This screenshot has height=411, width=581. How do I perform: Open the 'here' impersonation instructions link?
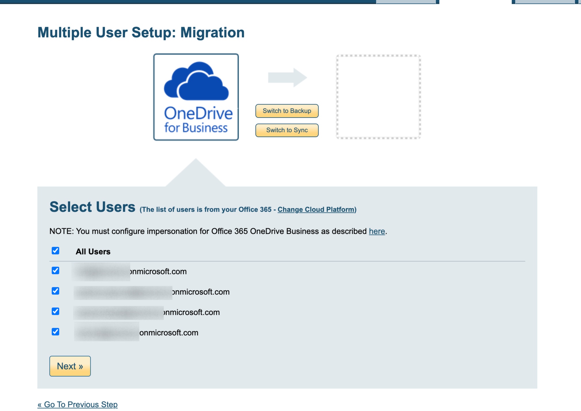[377, 231]
